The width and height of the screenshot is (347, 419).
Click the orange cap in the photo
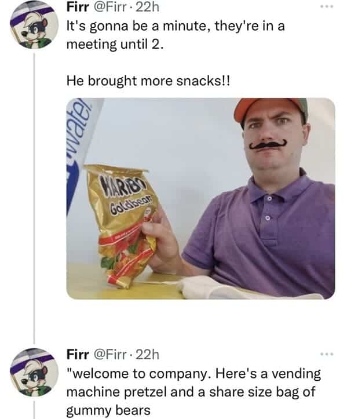[x=271, y=111]
